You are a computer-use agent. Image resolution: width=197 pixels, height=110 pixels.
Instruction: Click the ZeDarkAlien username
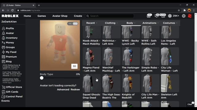pyautogui.click(x=9, y=22)
